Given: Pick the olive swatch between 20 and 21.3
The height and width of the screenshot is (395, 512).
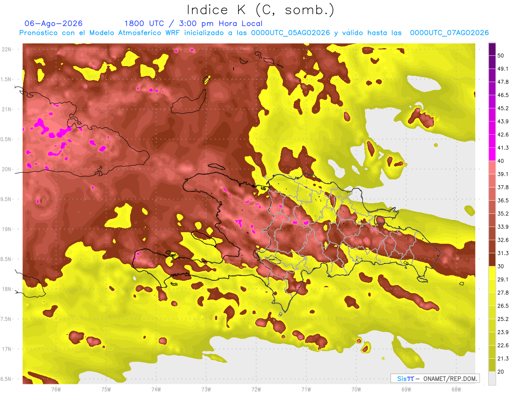Looking at the screenshot, I should tap(492, 365).
